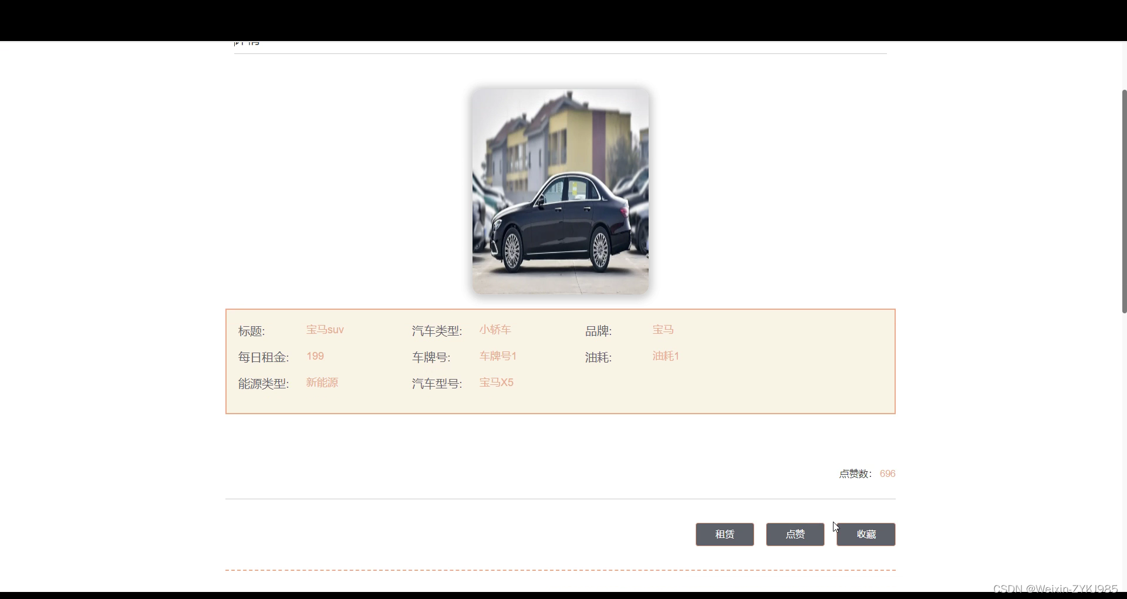
Task: Select the car type value 小轿车
Action: 495,330
